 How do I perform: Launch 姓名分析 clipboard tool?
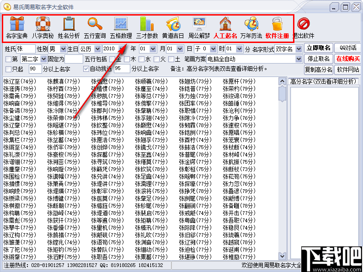(x=69, y=24)
